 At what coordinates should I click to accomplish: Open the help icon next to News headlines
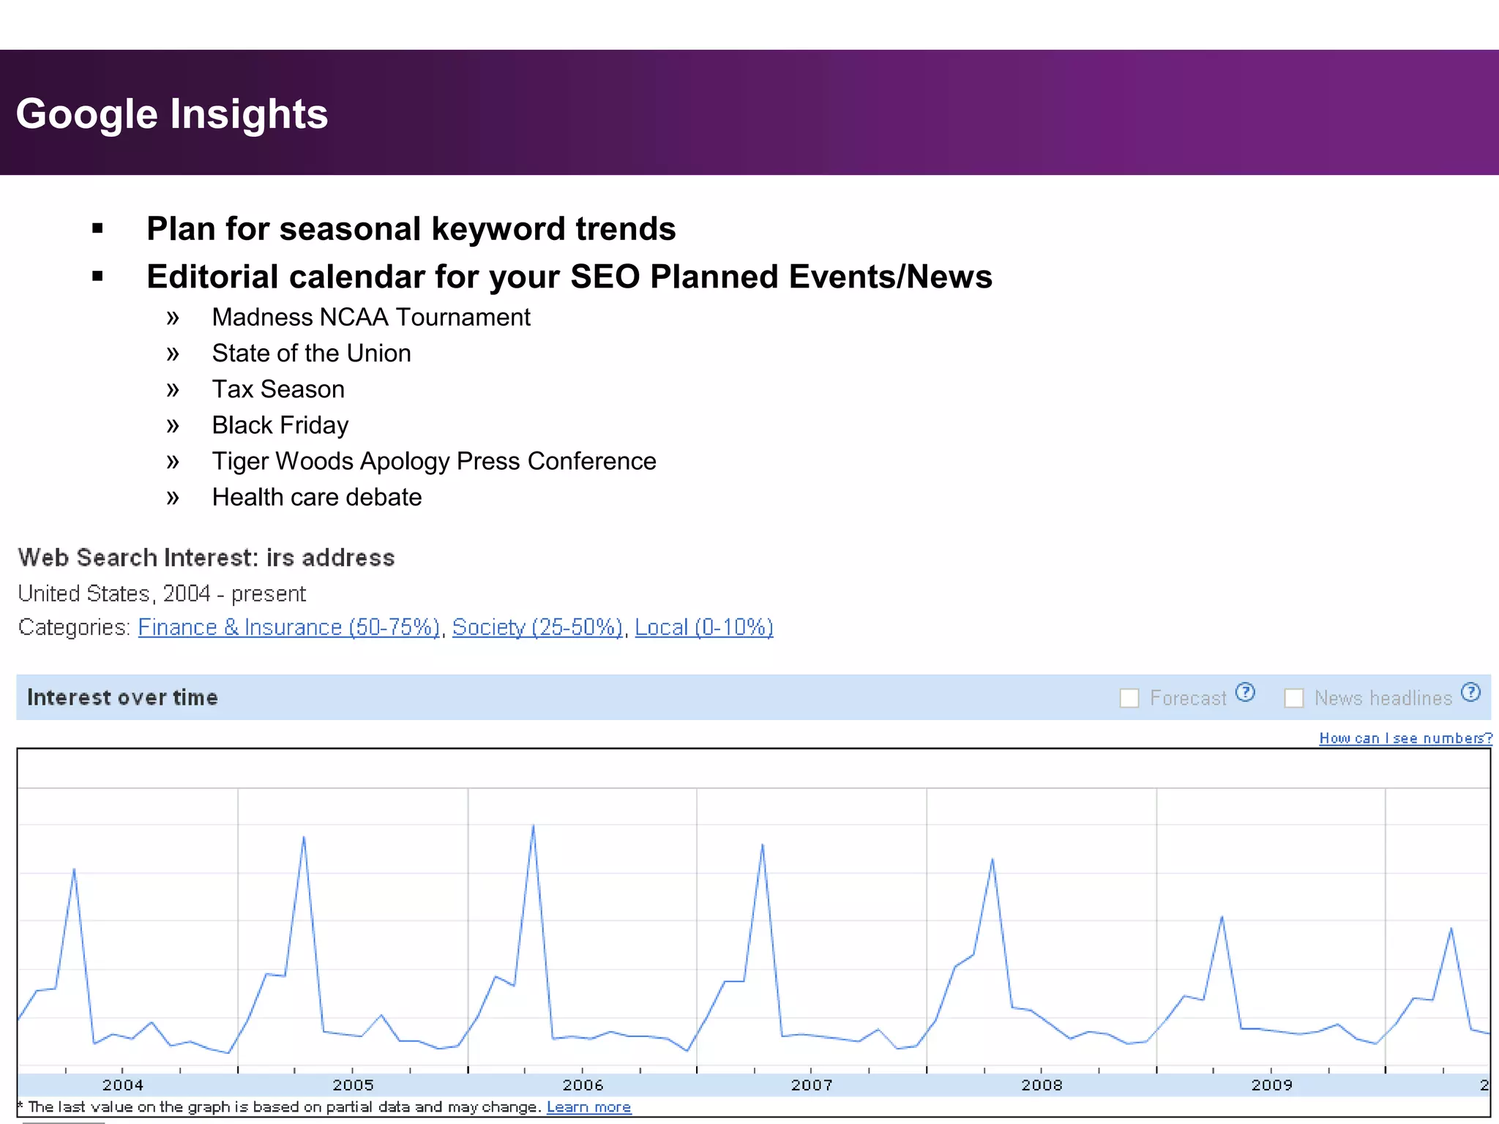(1470, 692)
